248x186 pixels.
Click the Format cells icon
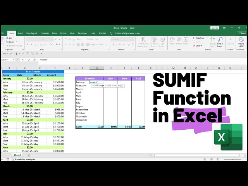click(186, 40)
